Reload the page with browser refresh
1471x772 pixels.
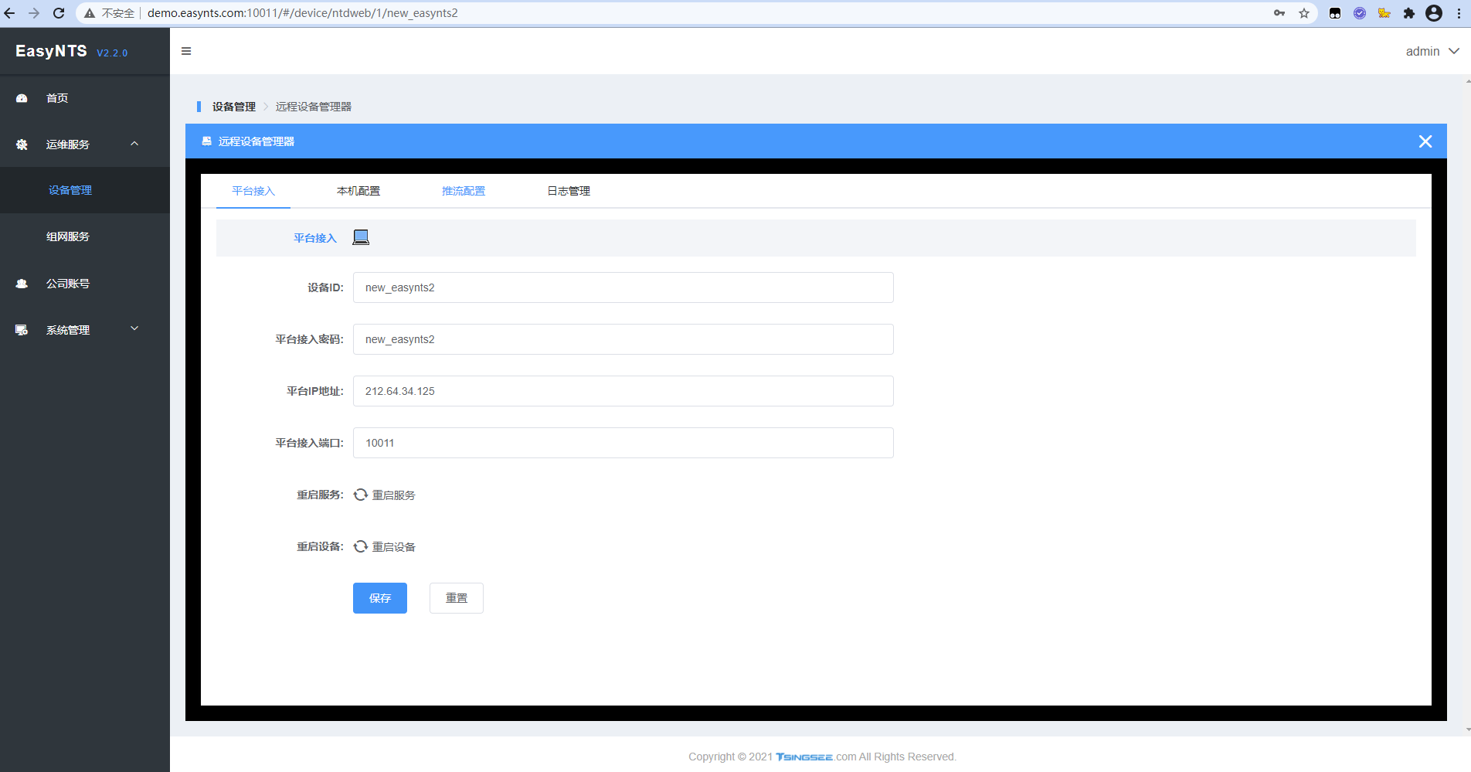pyautogui.click(x=59, y=13)
